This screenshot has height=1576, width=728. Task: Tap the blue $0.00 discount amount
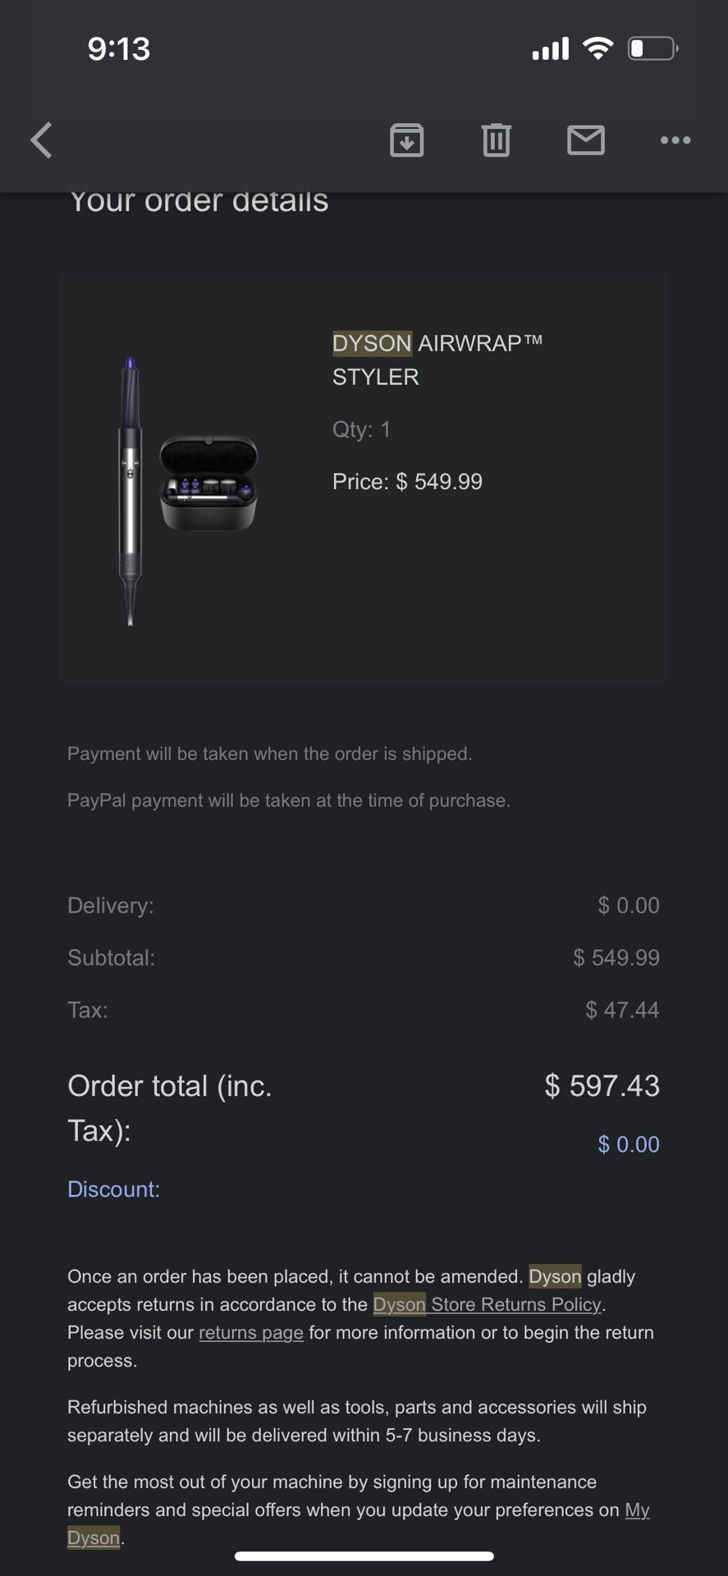(x=628, y=1144)
